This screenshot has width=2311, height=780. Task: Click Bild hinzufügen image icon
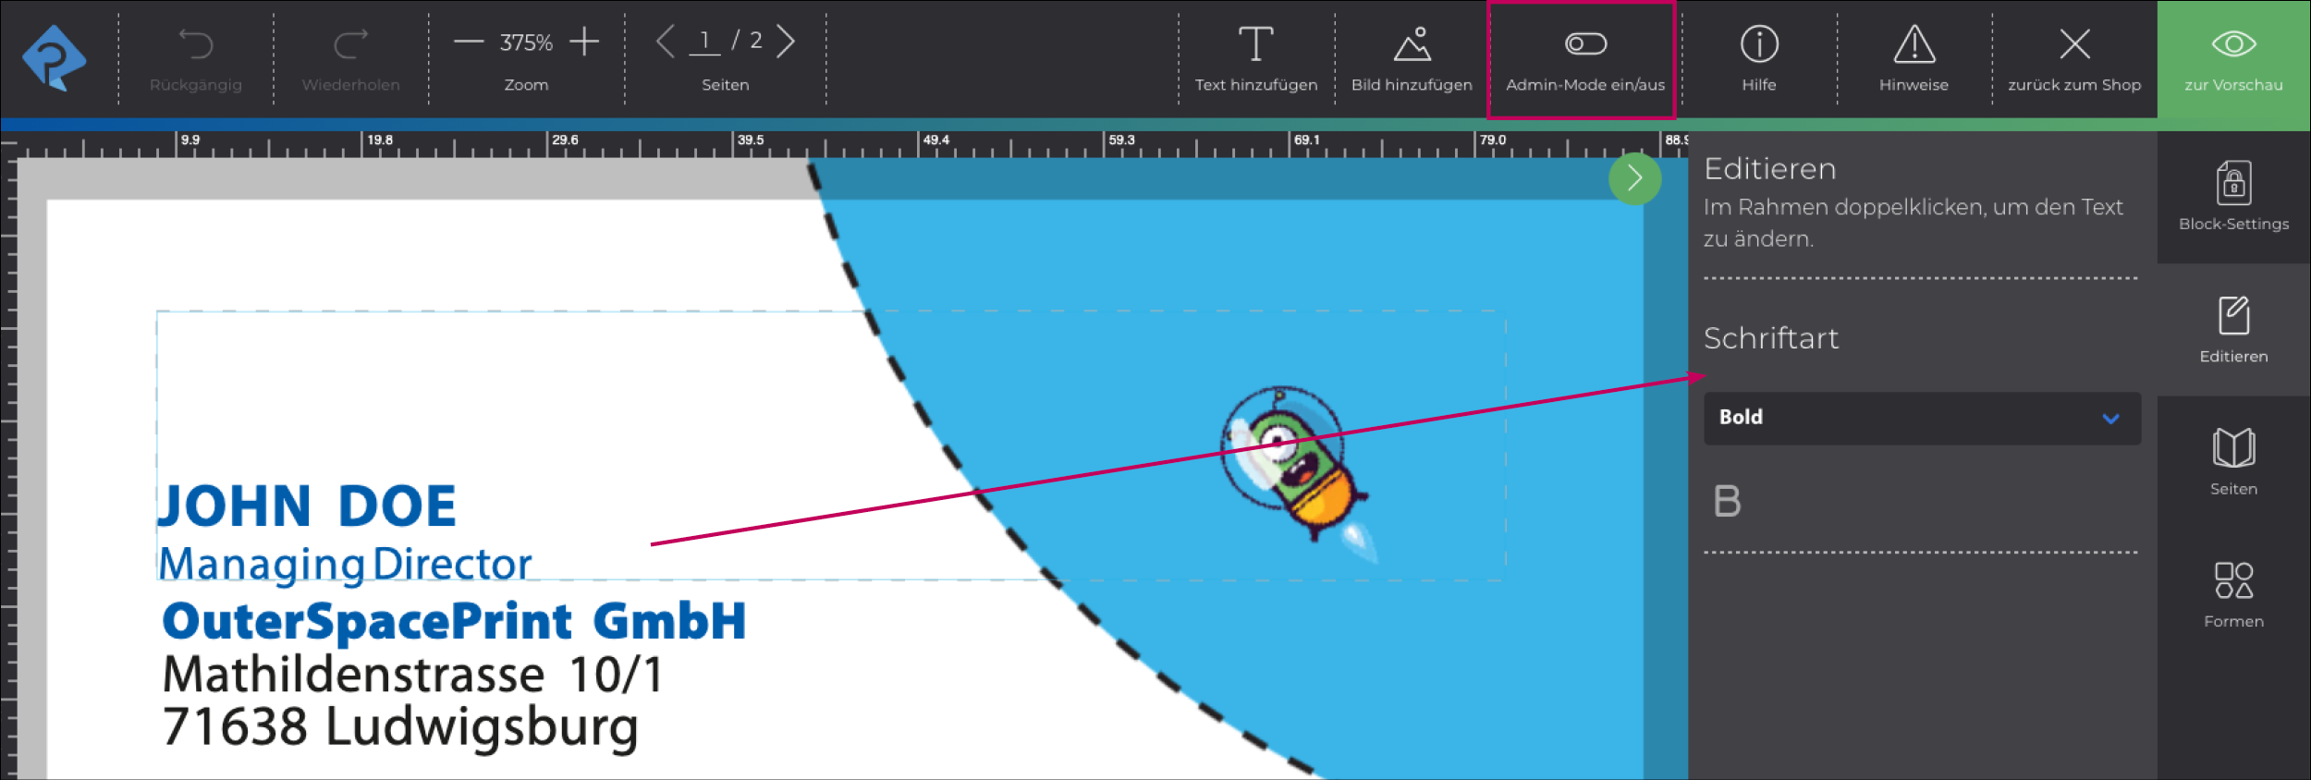pos(1412,44)
